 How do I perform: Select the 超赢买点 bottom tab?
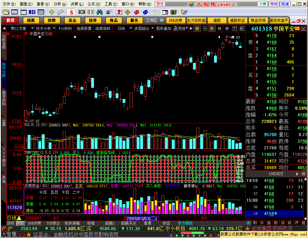point(129,223)
